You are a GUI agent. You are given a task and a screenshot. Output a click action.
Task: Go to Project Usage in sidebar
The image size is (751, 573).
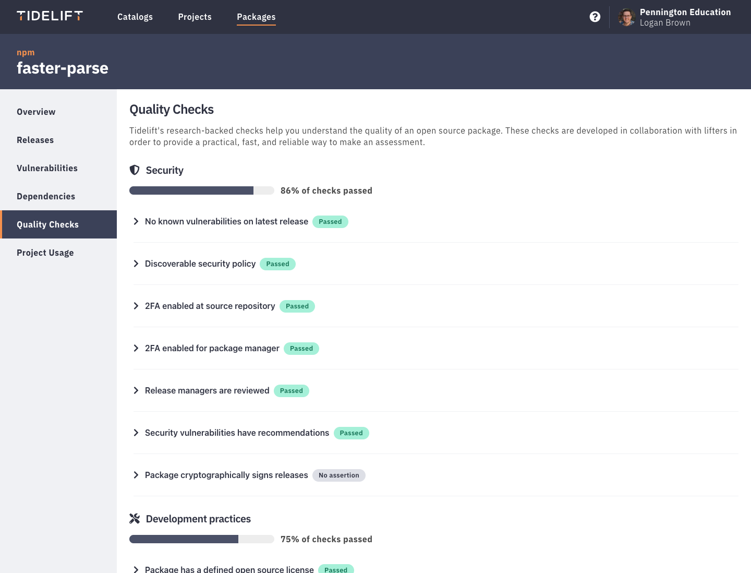pyautogui.click(x=58, y=253)
